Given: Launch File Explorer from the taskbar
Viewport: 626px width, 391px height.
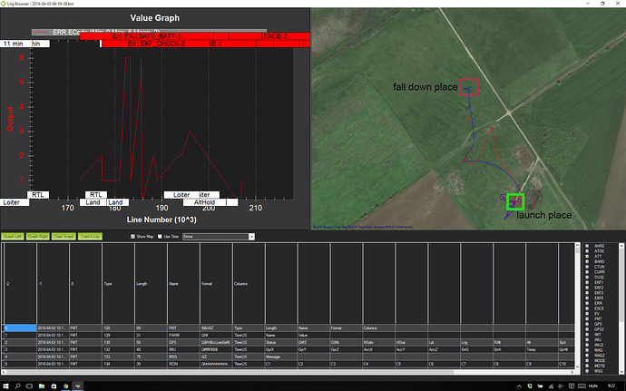Looking at the screenshot, I should [x=42, y=386].
